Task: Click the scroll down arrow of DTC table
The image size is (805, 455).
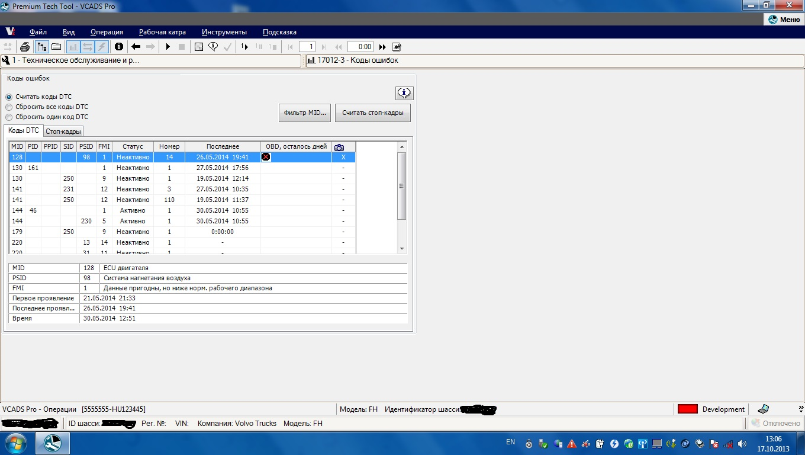Action: point(401,249)
